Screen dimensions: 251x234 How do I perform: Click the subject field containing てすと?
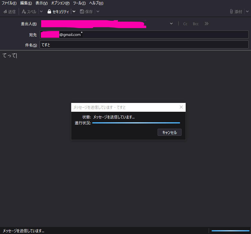coord(144,45)
